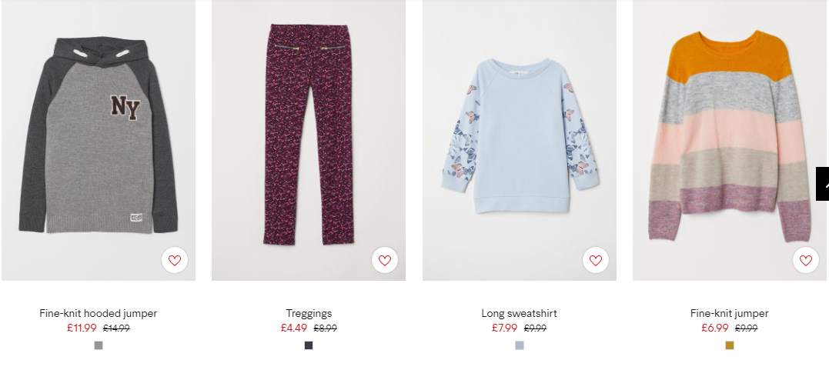Favourite the Fine-knit hooded jumper heart icon
The height and width of the screenshot is (370, 829).
click(175, 260)
